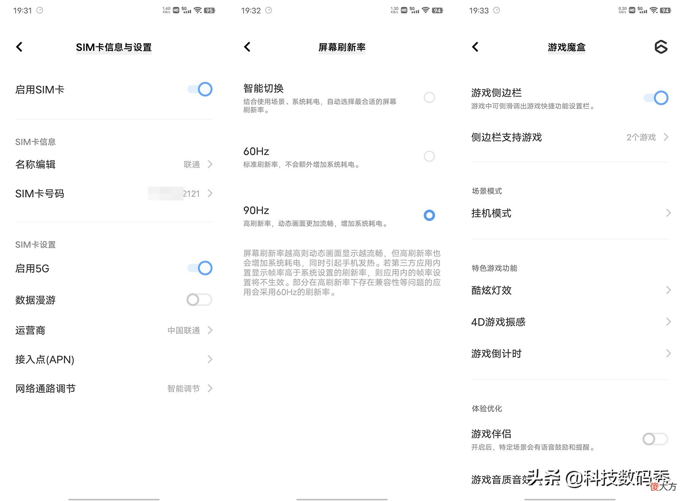The width and height of the screenshot is (684, 501).
Task: Tap the 游戏侧边栏 title text
Action: (x=496, y=92)
